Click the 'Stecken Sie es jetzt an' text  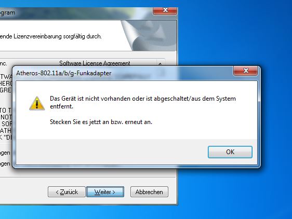coord(101,122)
